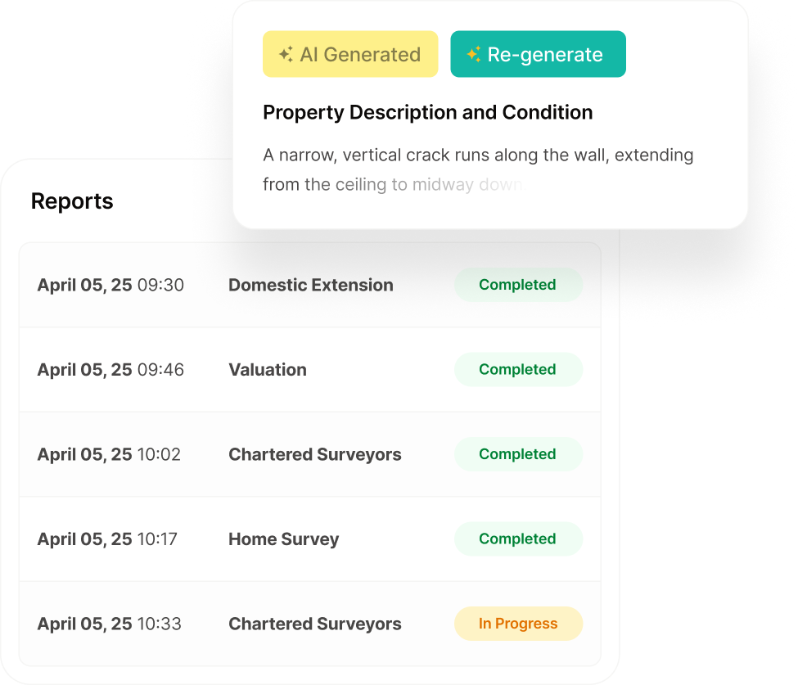Click Completed badge for Domestic Extension
The height and width of the screenshot is (685, 798).
pos(518,285)
